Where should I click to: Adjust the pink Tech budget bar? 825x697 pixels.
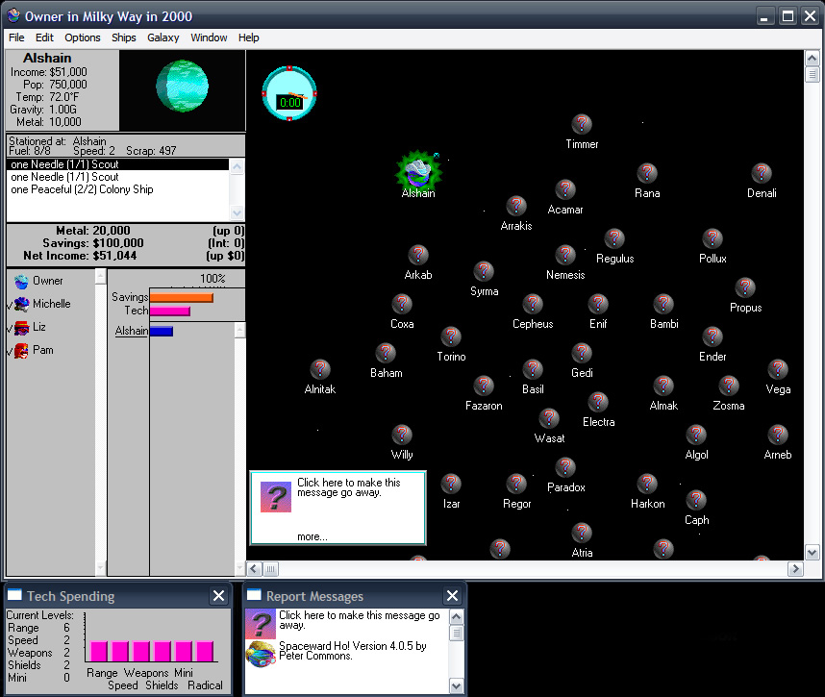coord(170,311)
